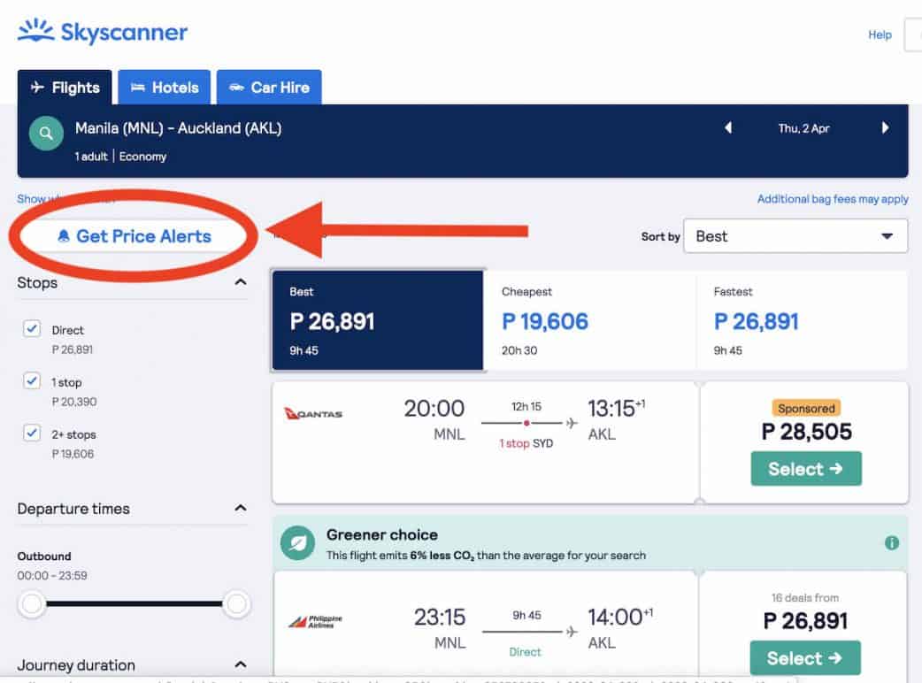Click the right outbound time slider handle

[x=236, y=604]
